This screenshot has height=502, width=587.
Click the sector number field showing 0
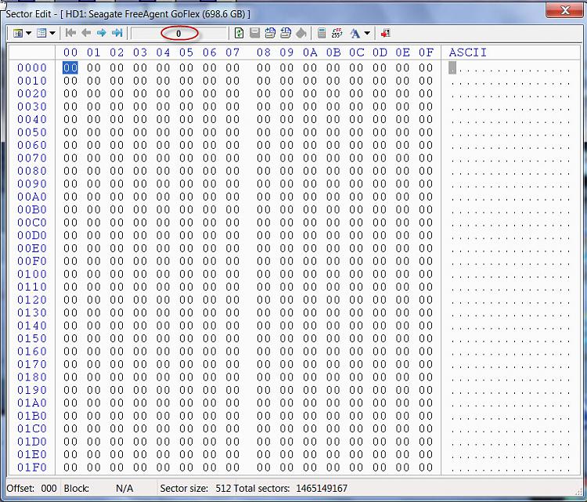pos(179,34)
